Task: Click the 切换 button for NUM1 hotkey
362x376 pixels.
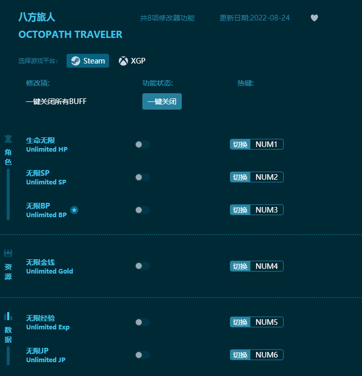Action: point(240,144)
